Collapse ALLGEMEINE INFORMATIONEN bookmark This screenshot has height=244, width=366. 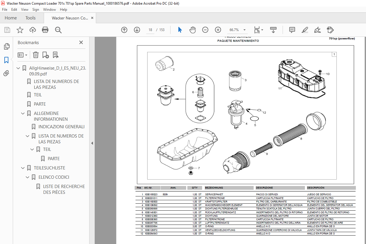pos(23,113)
